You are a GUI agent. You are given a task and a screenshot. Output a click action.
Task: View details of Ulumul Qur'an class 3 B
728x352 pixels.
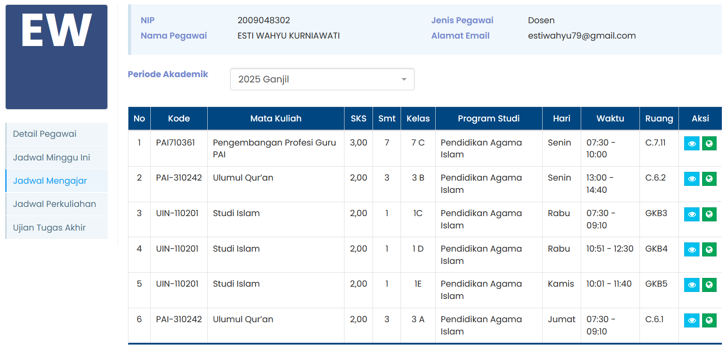(x=692, y=179)
